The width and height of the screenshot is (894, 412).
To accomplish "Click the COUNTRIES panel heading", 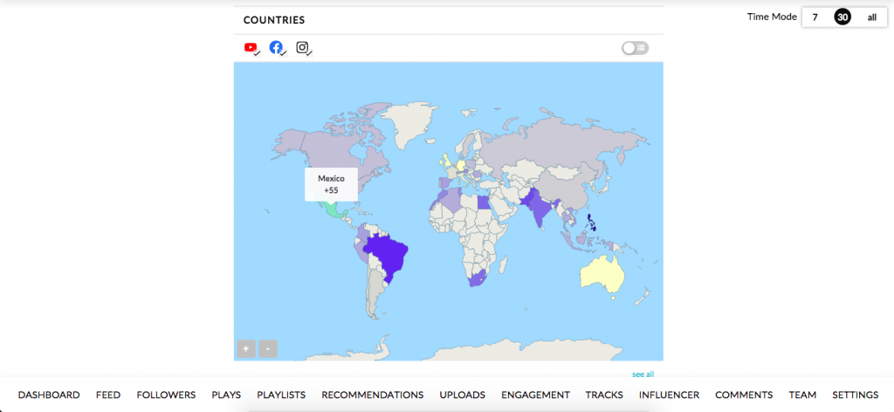I will click(274, 20).
